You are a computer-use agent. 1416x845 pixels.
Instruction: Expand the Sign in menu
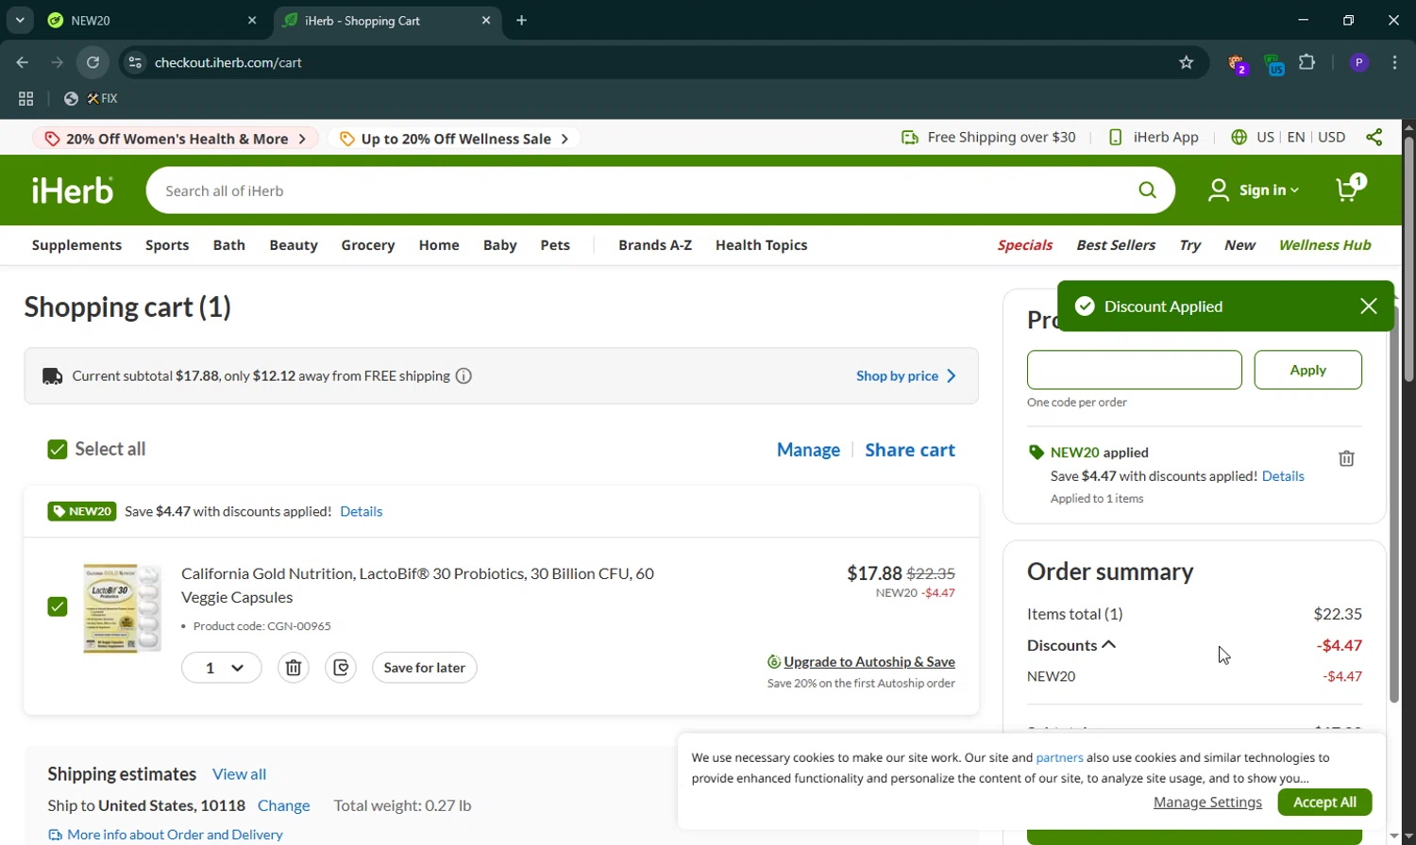pyautogui.click(x=1254, y=191)
